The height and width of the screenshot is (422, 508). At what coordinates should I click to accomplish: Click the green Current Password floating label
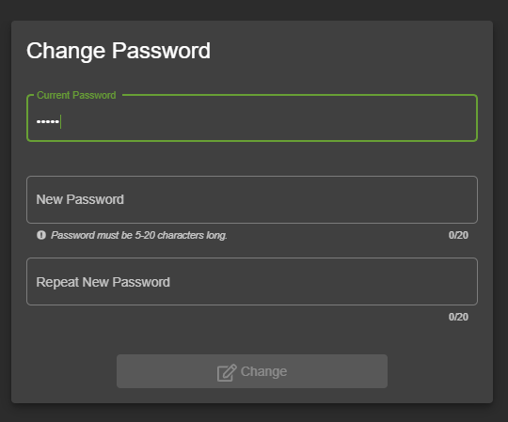[76, 95]
